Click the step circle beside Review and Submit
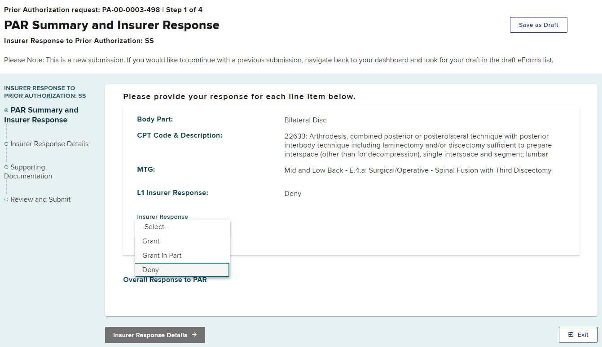 6,200
